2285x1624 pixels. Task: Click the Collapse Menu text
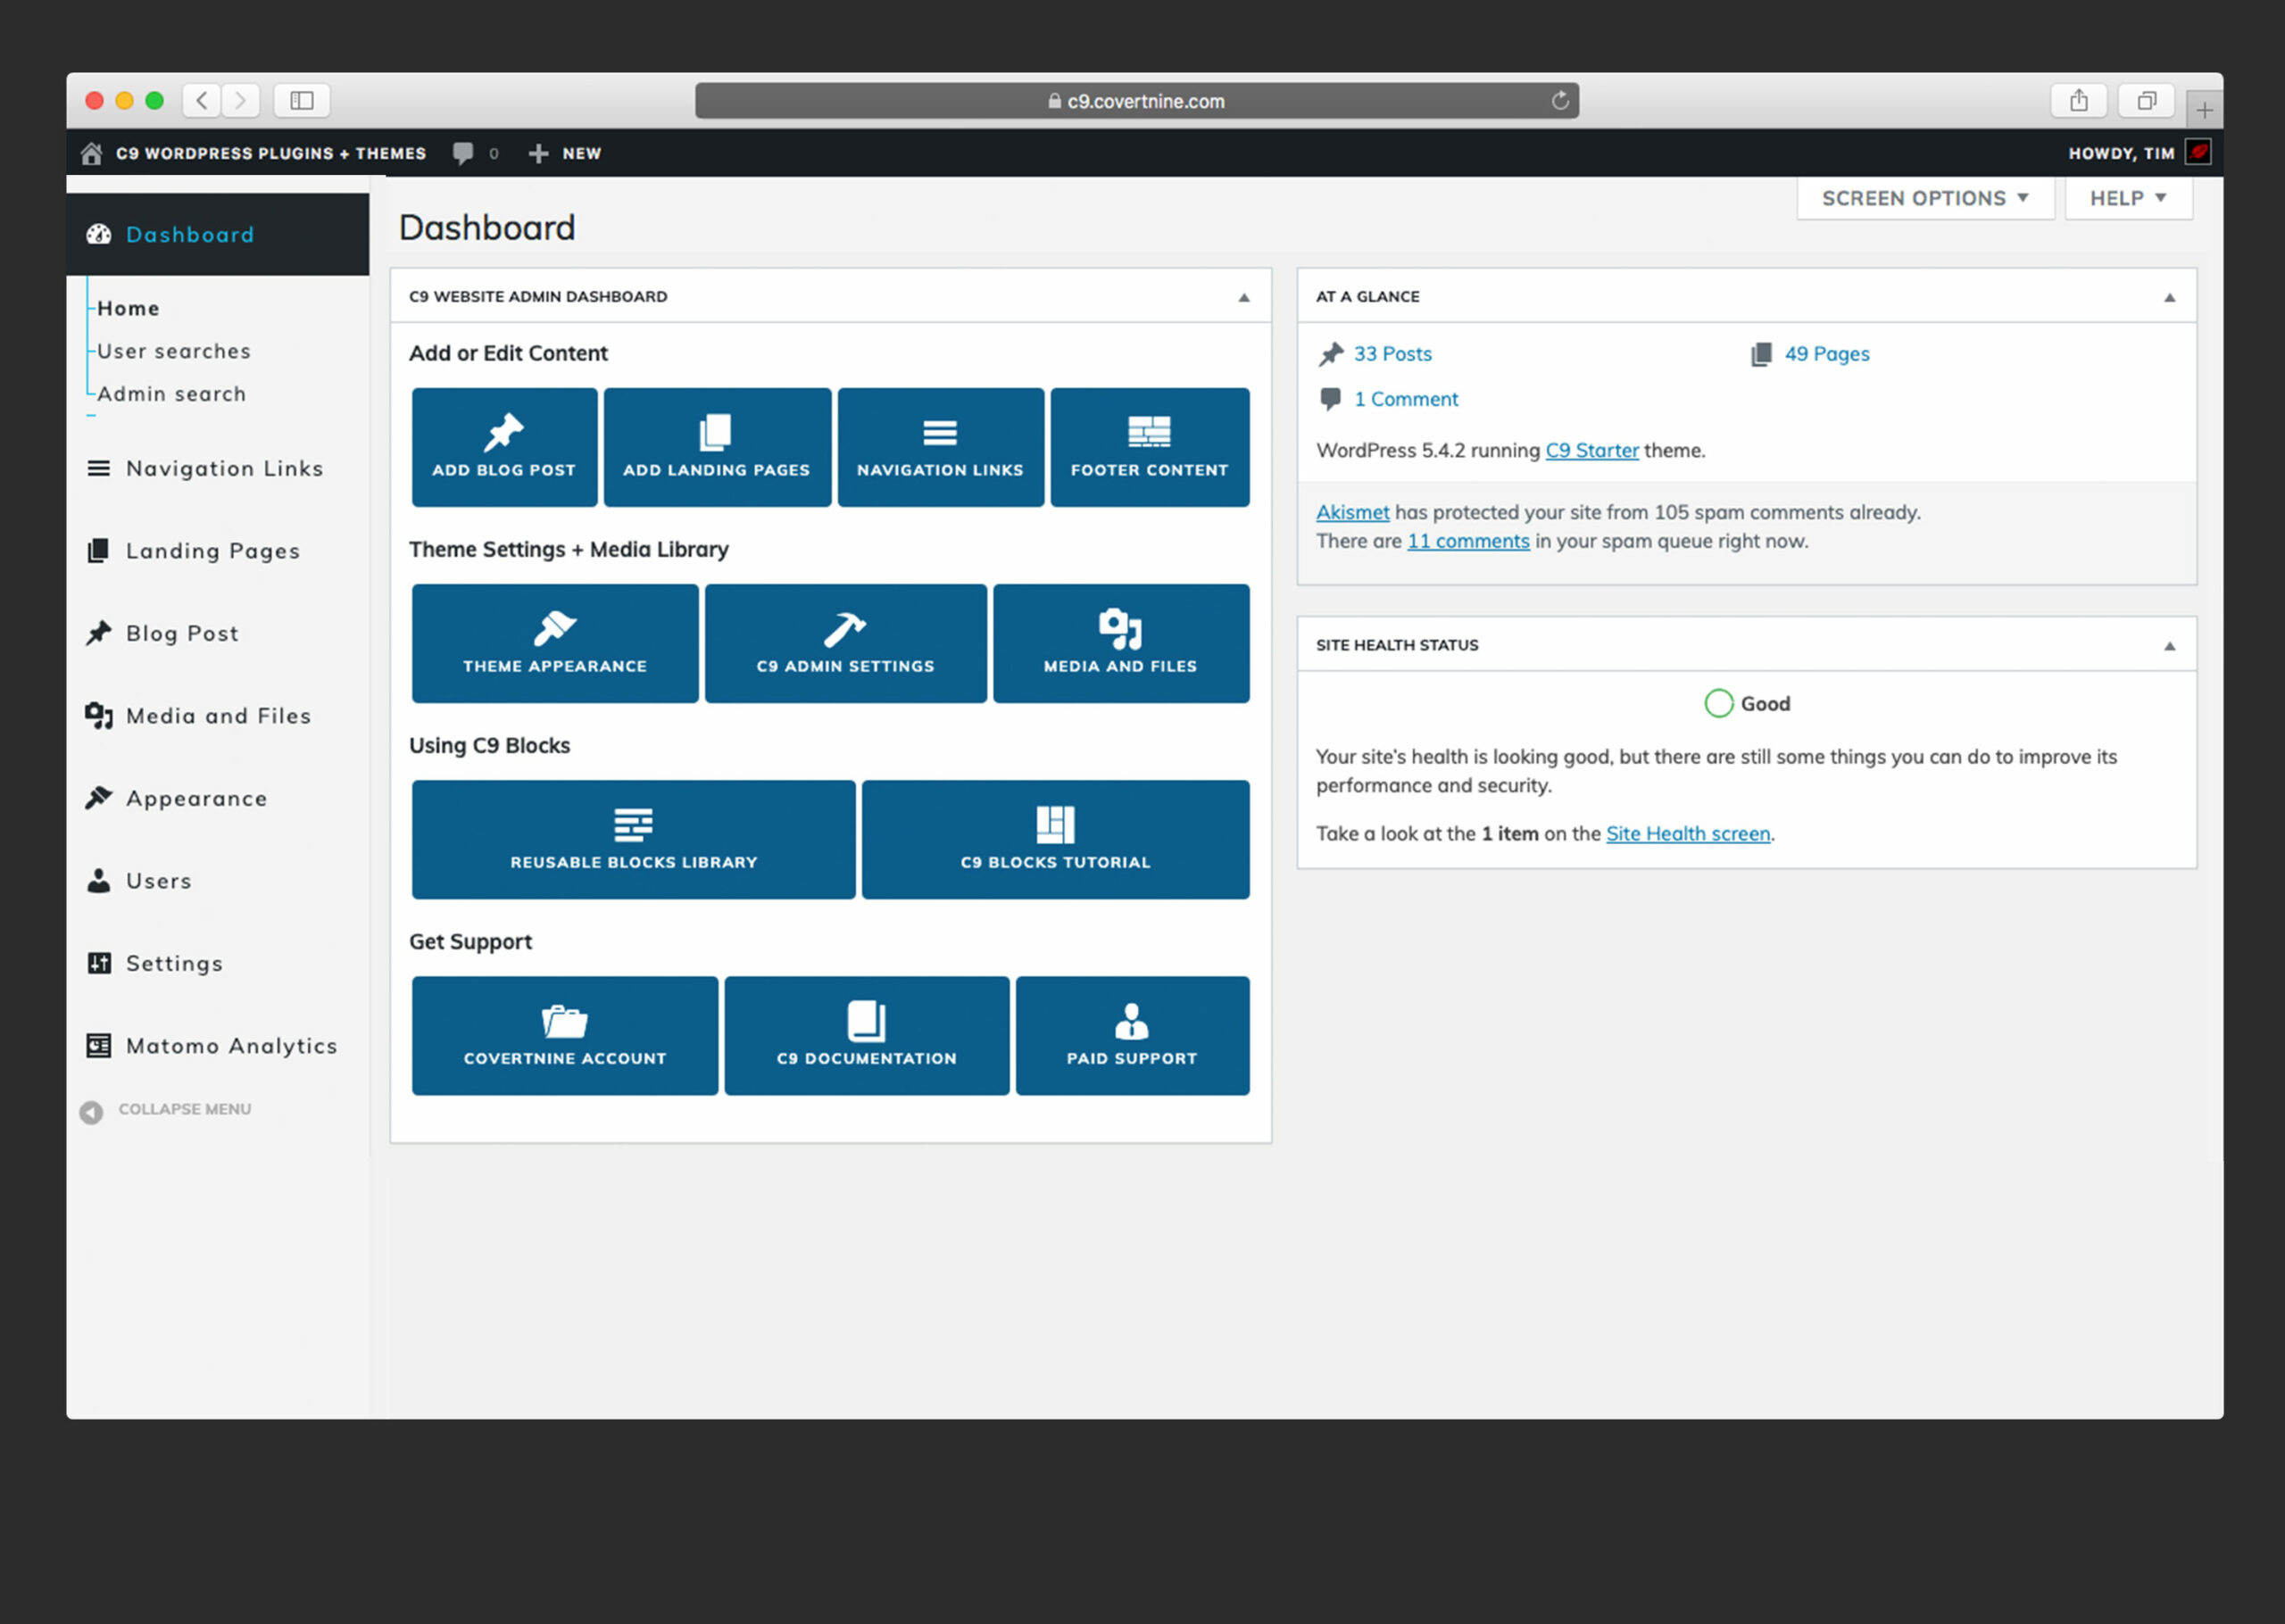185,1109
